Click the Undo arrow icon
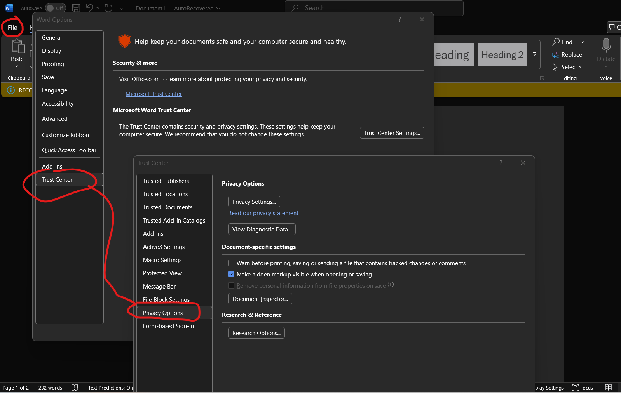 tap(90, 8)
